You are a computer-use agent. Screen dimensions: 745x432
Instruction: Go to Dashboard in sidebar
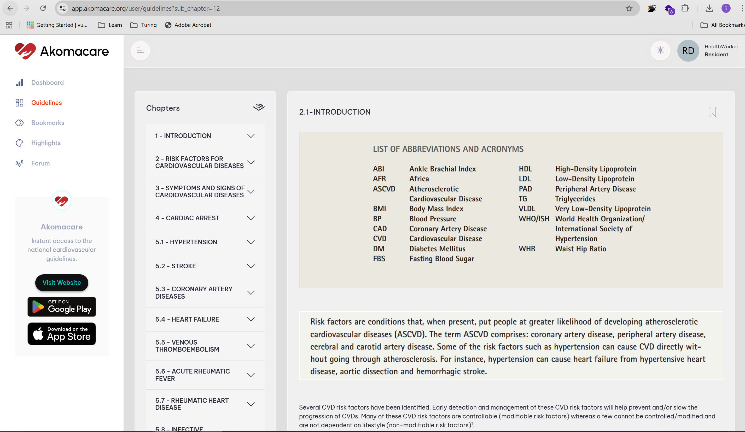[x=47, y=83]
